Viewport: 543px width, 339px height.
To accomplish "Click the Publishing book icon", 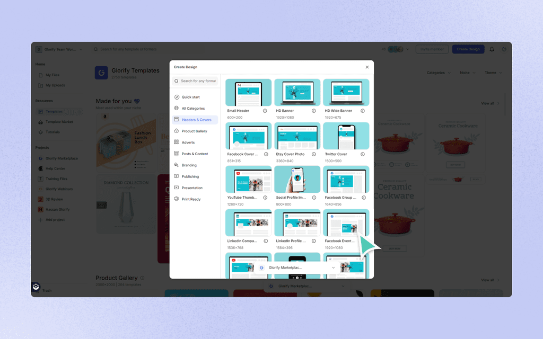I will pyautogui.click(x=177, y=176).
